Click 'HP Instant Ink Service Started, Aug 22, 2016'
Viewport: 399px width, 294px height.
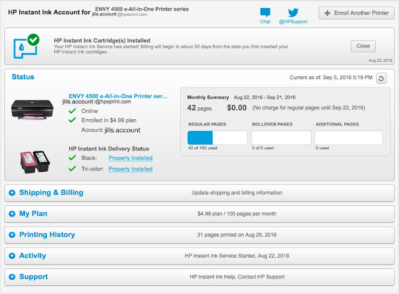coord(237,256)
